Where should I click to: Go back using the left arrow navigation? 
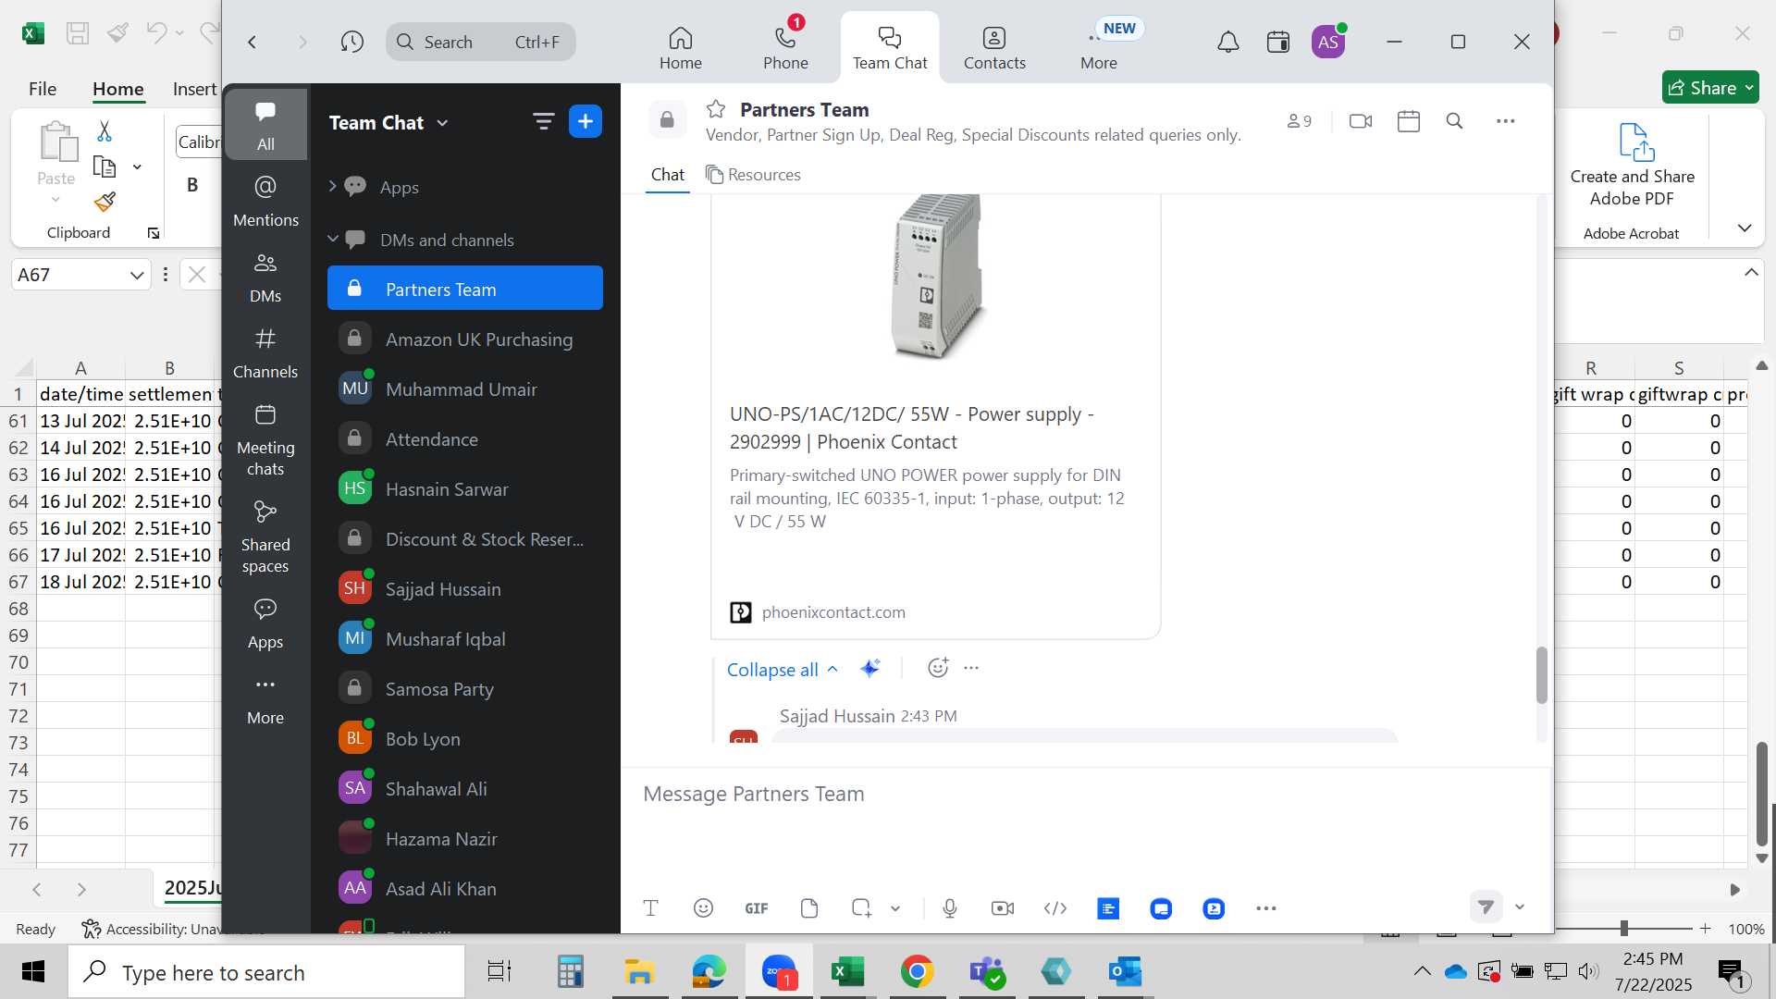(252, 42)
